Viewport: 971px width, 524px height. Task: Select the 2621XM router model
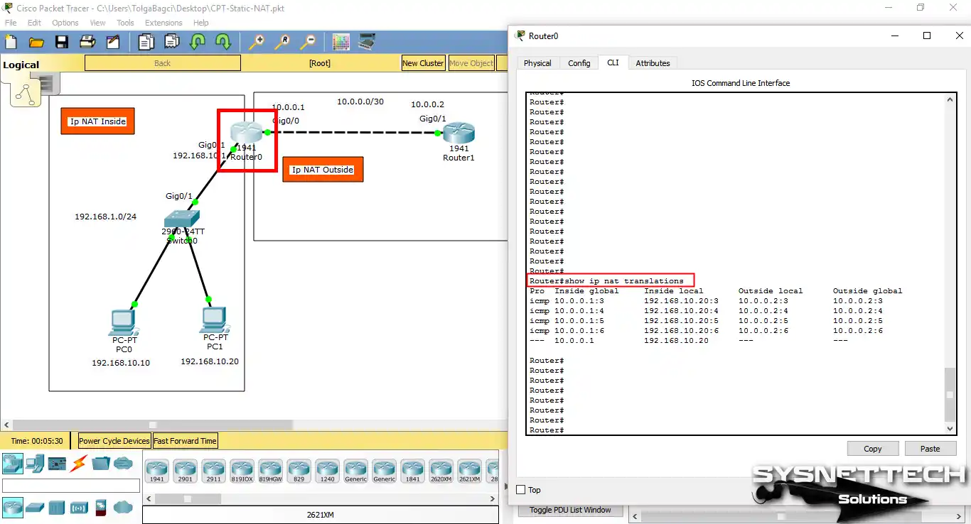click(x=470, y=470)
